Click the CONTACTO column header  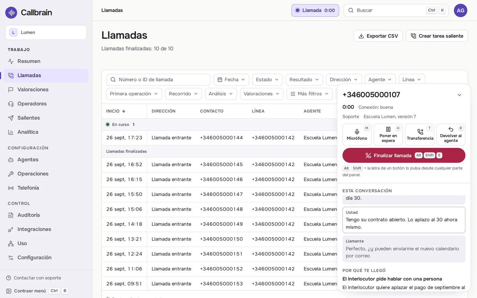[x=212, y=111]
